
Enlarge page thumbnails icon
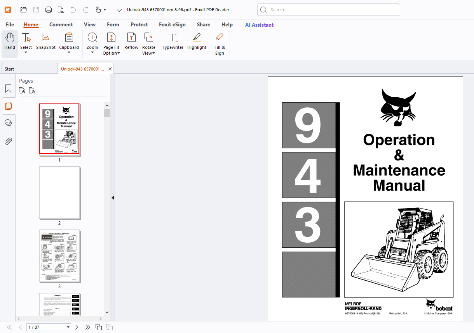[x=23, y=91]
